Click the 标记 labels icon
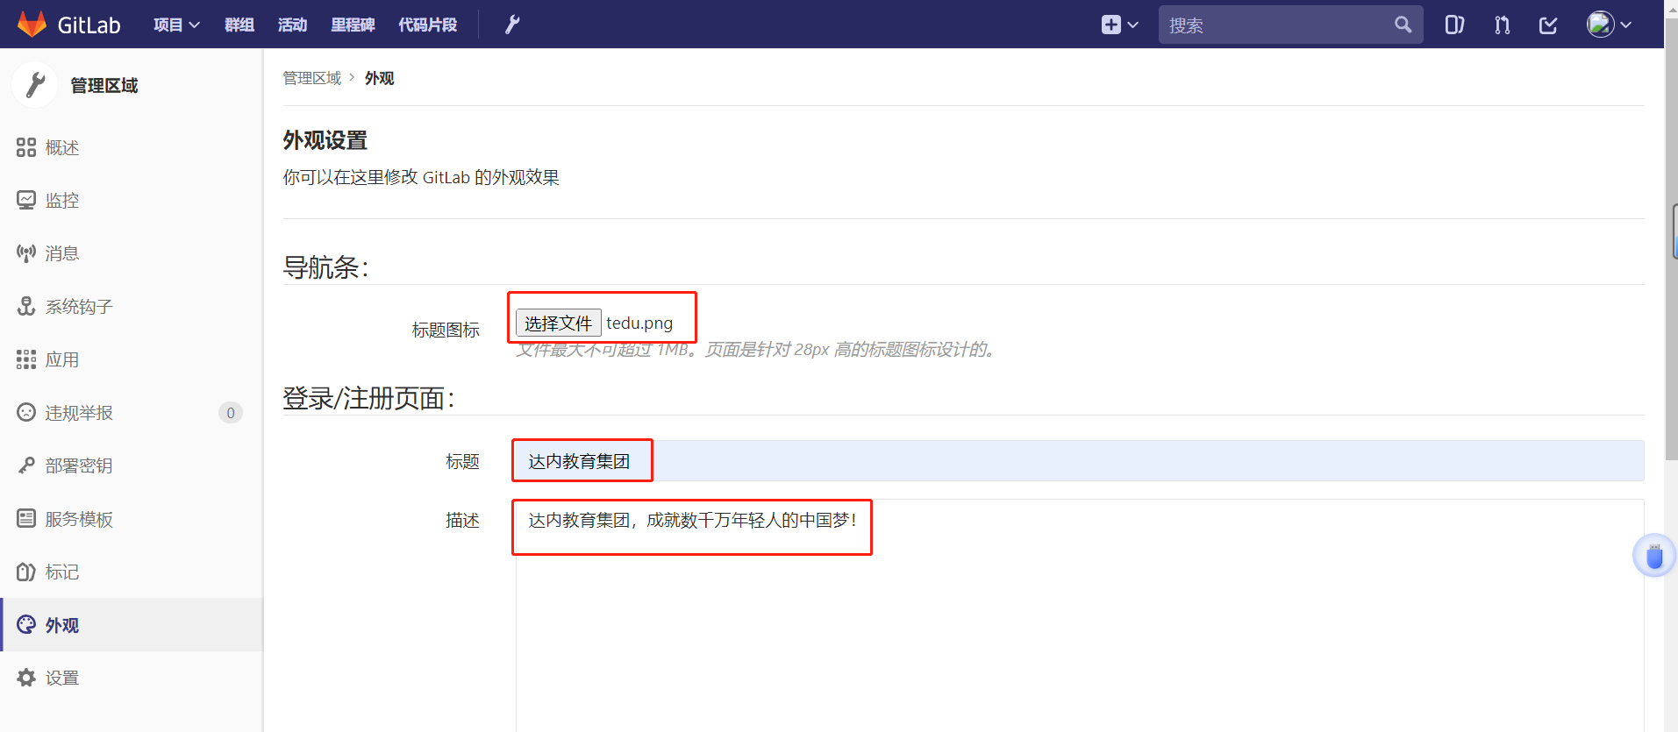The width and height of the screenshot is (1678, 732). pyautogui.click(x=26, y=572)
